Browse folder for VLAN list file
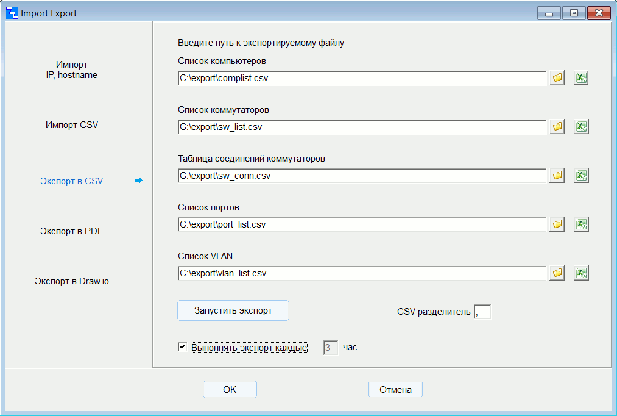 click(x=557, y=273)
